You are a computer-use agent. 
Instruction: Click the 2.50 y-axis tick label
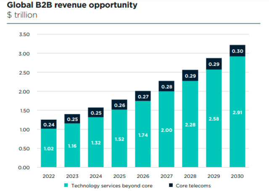coord(24,73)
